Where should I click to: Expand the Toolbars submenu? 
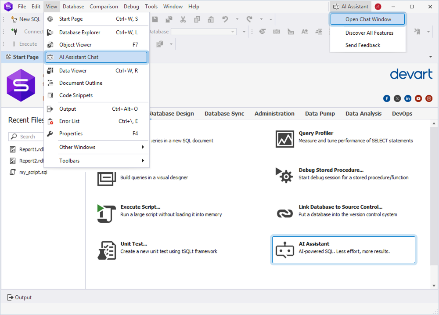(x=97, y=161)
